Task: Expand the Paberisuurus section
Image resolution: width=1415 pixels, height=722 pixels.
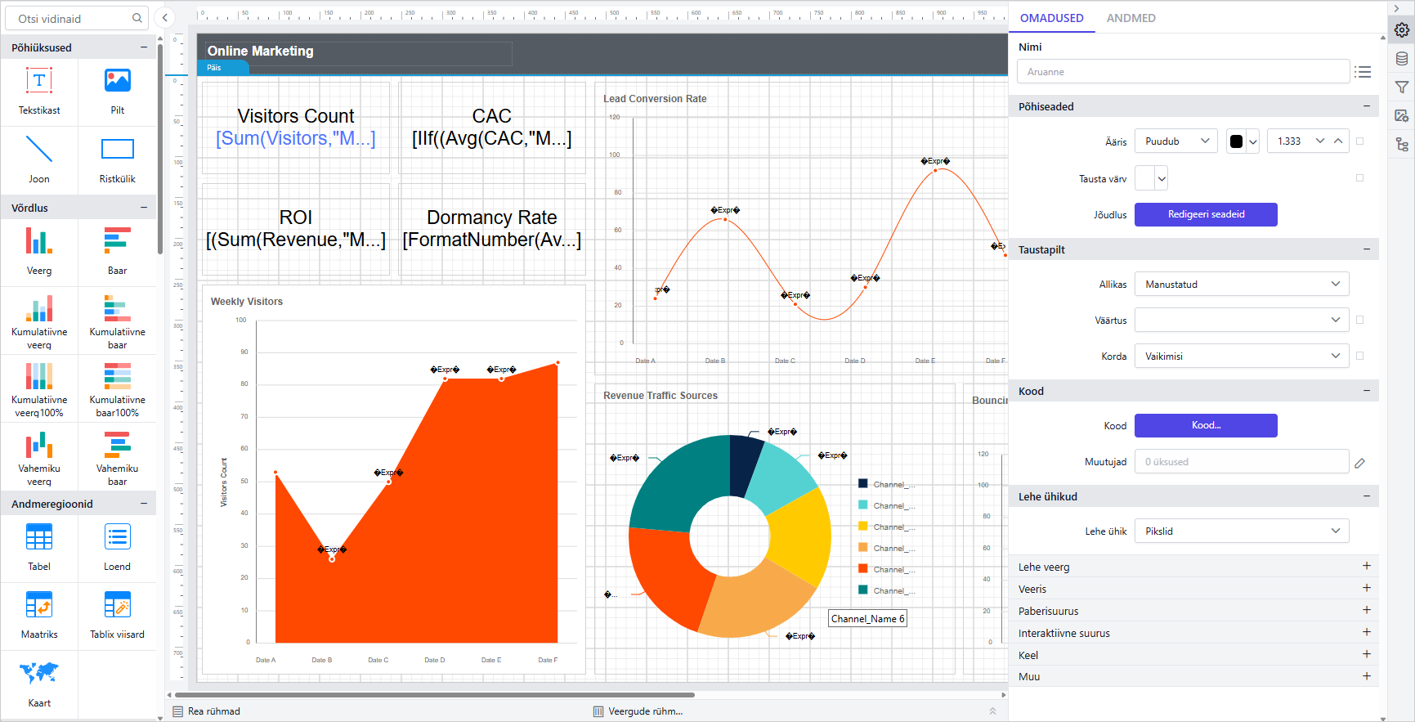Action: (x=1366, y=611)
